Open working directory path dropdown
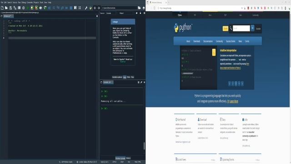The width and height of the screenshot is (291, 164). tap(119, 8)
